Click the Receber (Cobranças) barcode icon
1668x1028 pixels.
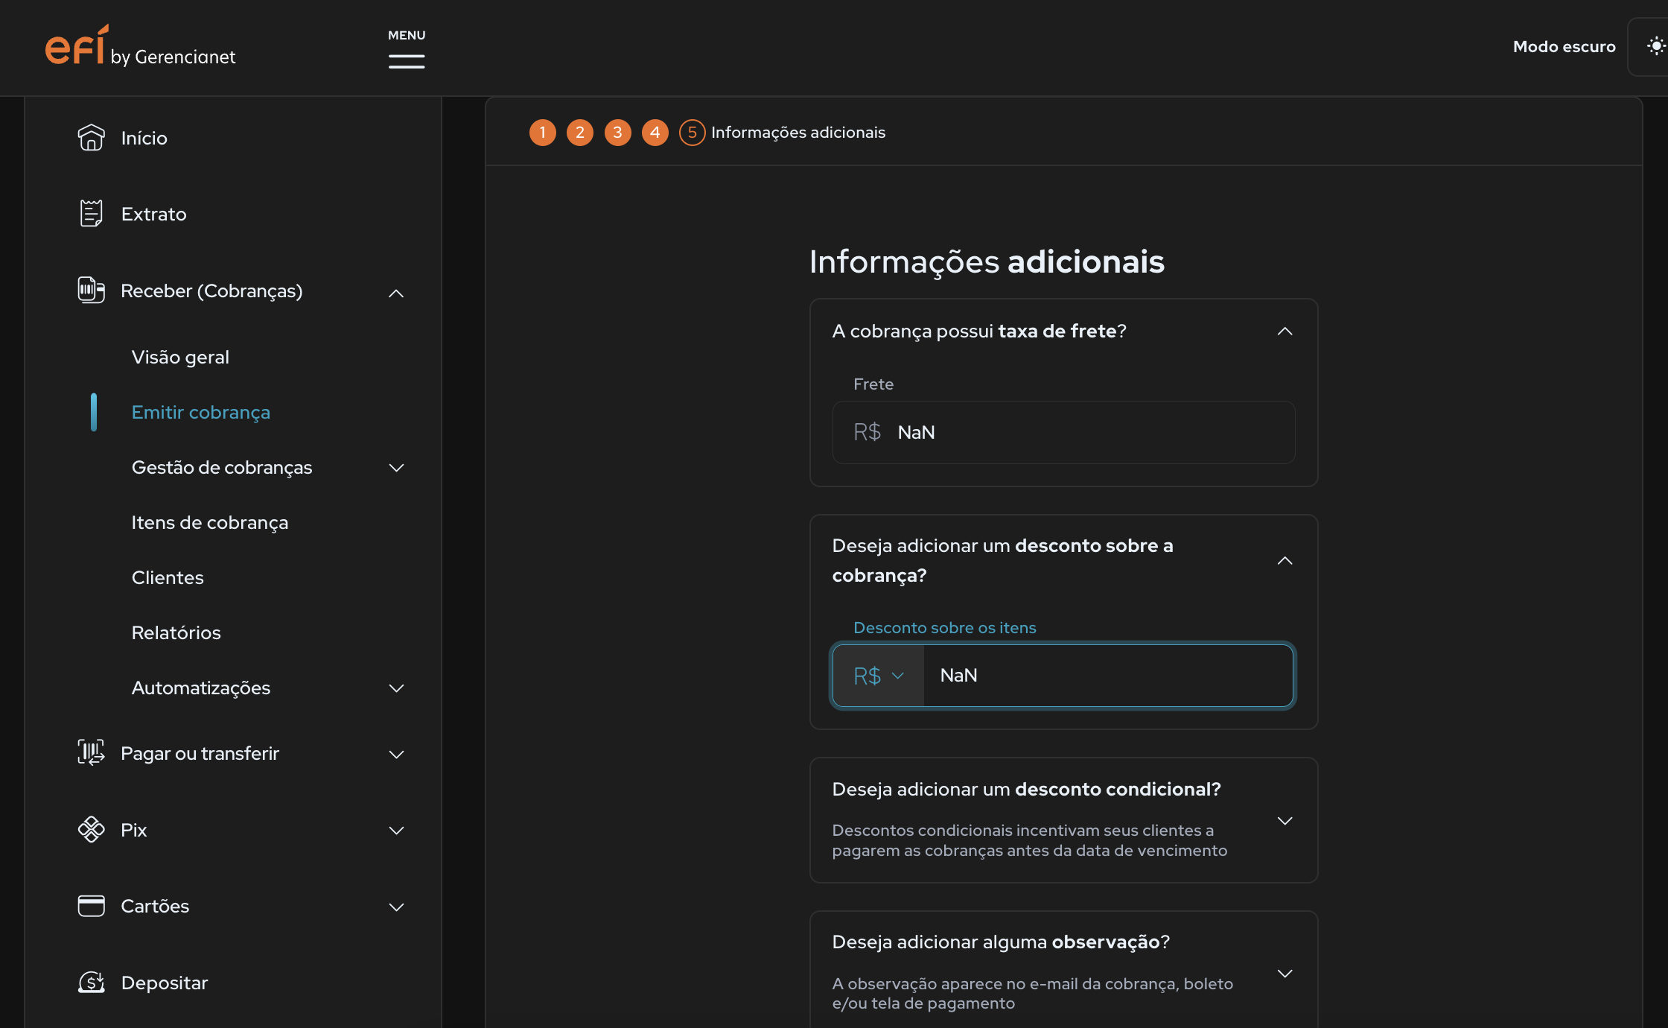[91, 291]
